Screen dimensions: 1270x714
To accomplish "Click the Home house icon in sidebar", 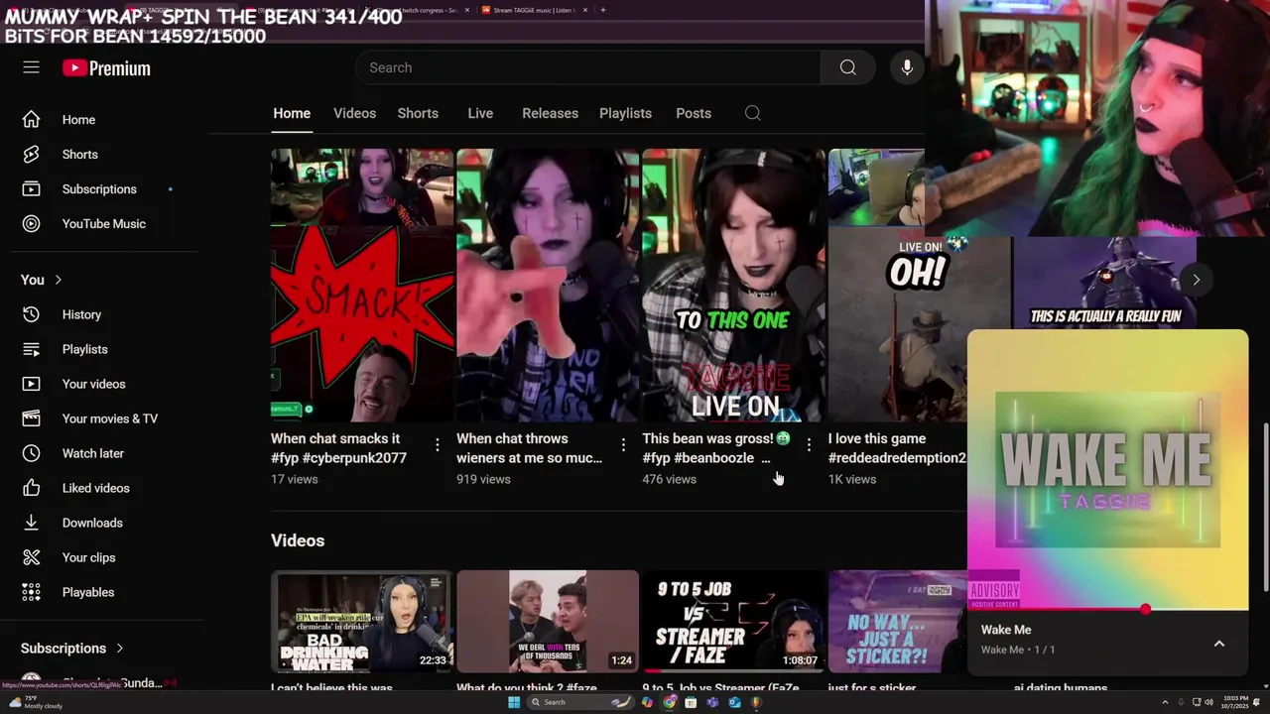I will (x=31, y=120).
